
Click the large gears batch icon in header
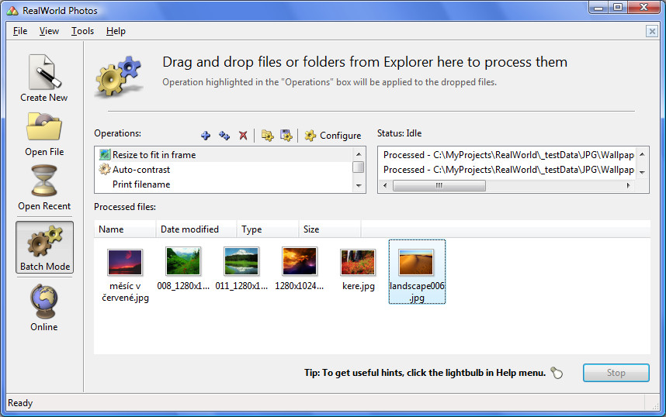point(119,77)
